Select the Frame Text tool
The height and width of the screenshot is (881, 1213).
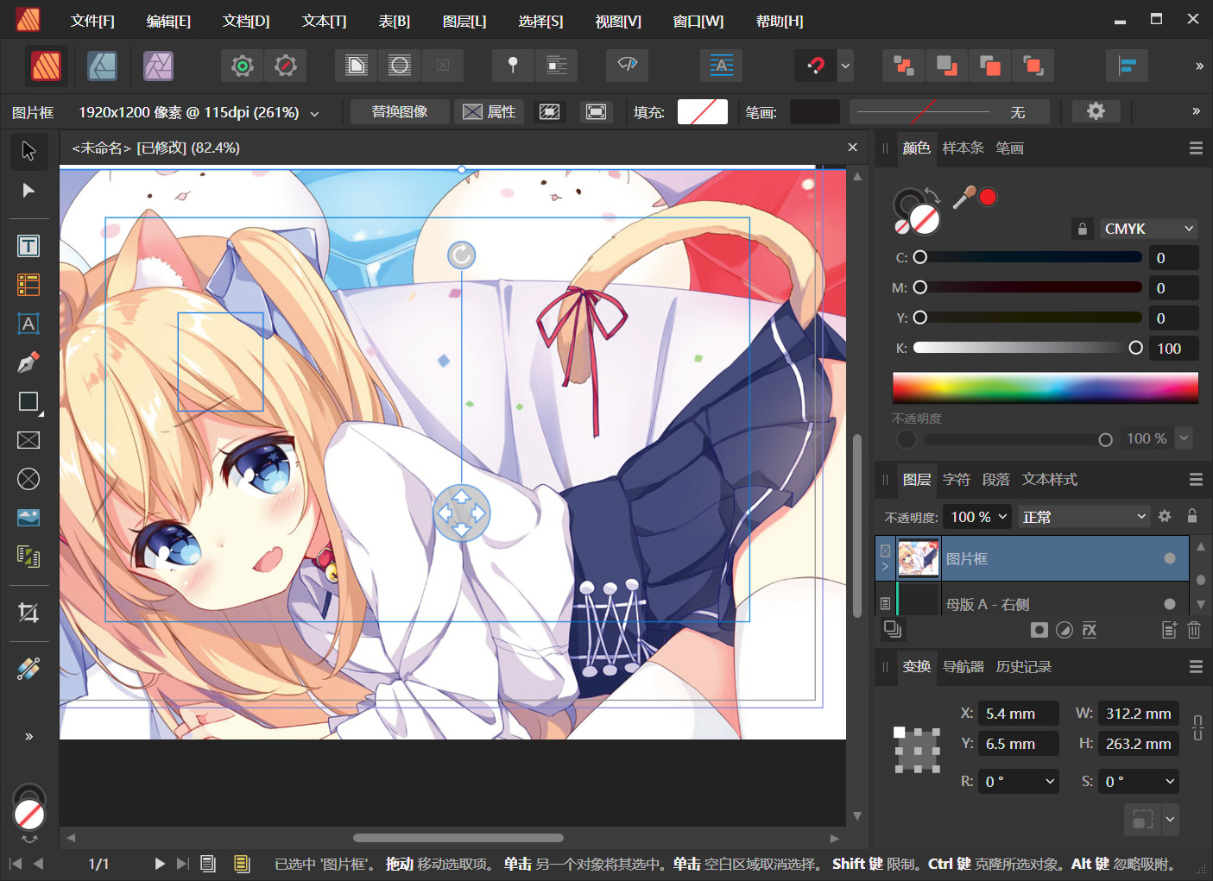pyautogui.click(x=28, y=246)
